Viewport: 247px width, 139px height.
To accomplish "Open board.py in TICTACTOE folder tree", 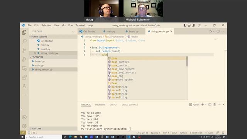I will coord(53,61).
